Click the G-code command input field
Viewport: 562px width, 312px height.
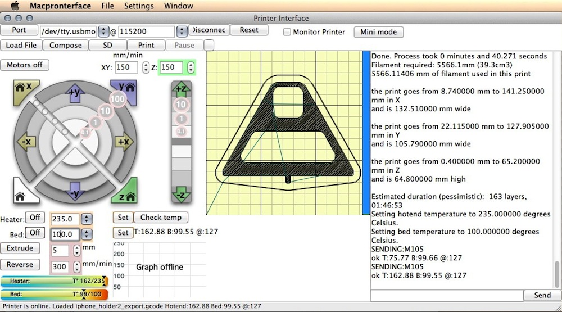[447, 295]
